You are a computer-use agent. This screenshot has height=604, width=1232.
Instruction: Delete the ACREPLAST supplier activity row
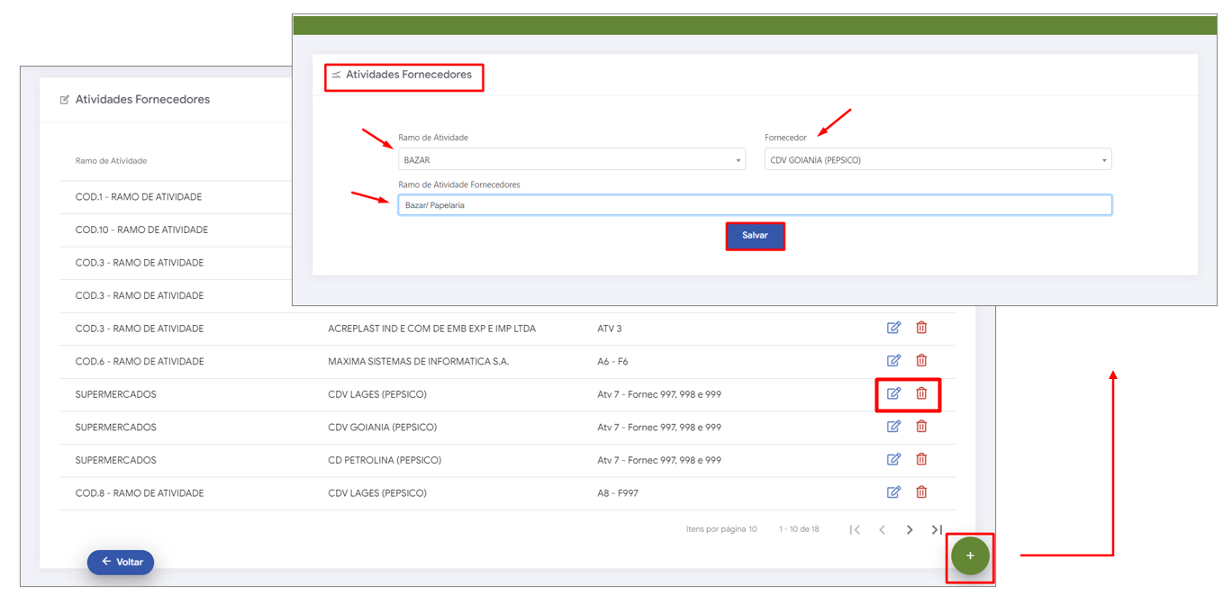coord(921,328)
